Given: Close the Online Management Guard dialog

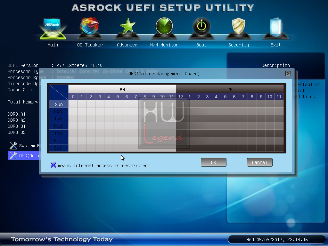Looking at the screenshot, I should (x=288, y=73).
